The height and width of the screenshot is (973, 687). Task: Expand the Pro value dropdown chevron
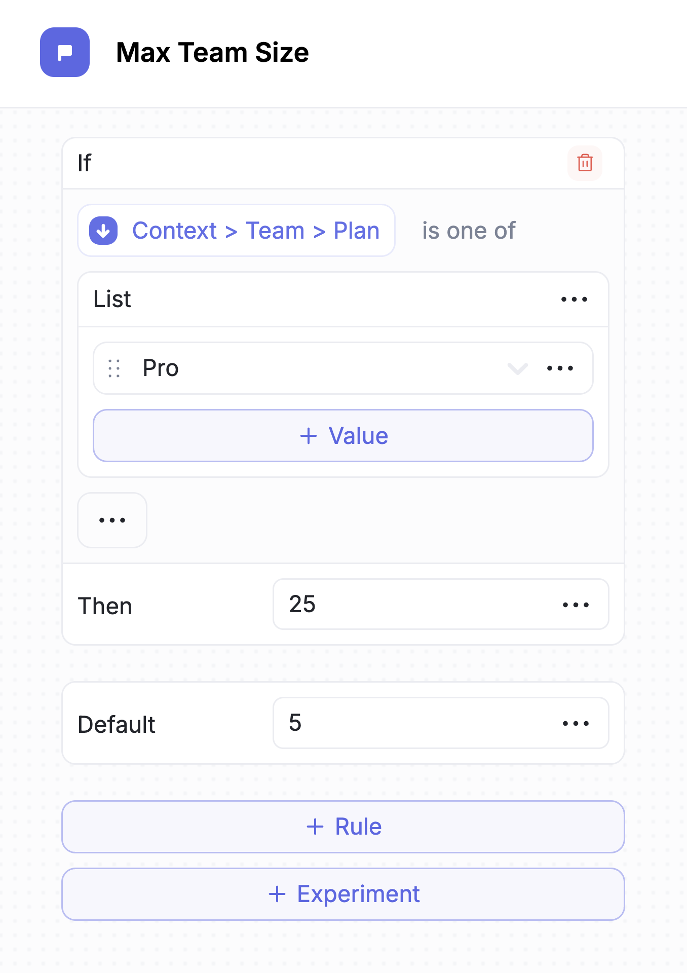517,368
